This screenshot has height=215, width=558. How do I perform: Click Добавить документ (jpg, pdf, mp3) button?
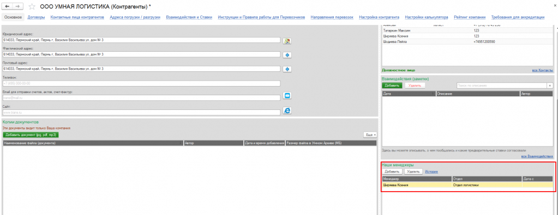[x=31, y=135]
